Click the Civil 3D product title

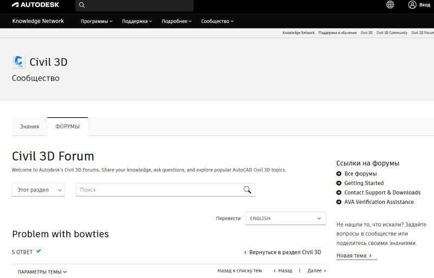(x=48, y=62)
